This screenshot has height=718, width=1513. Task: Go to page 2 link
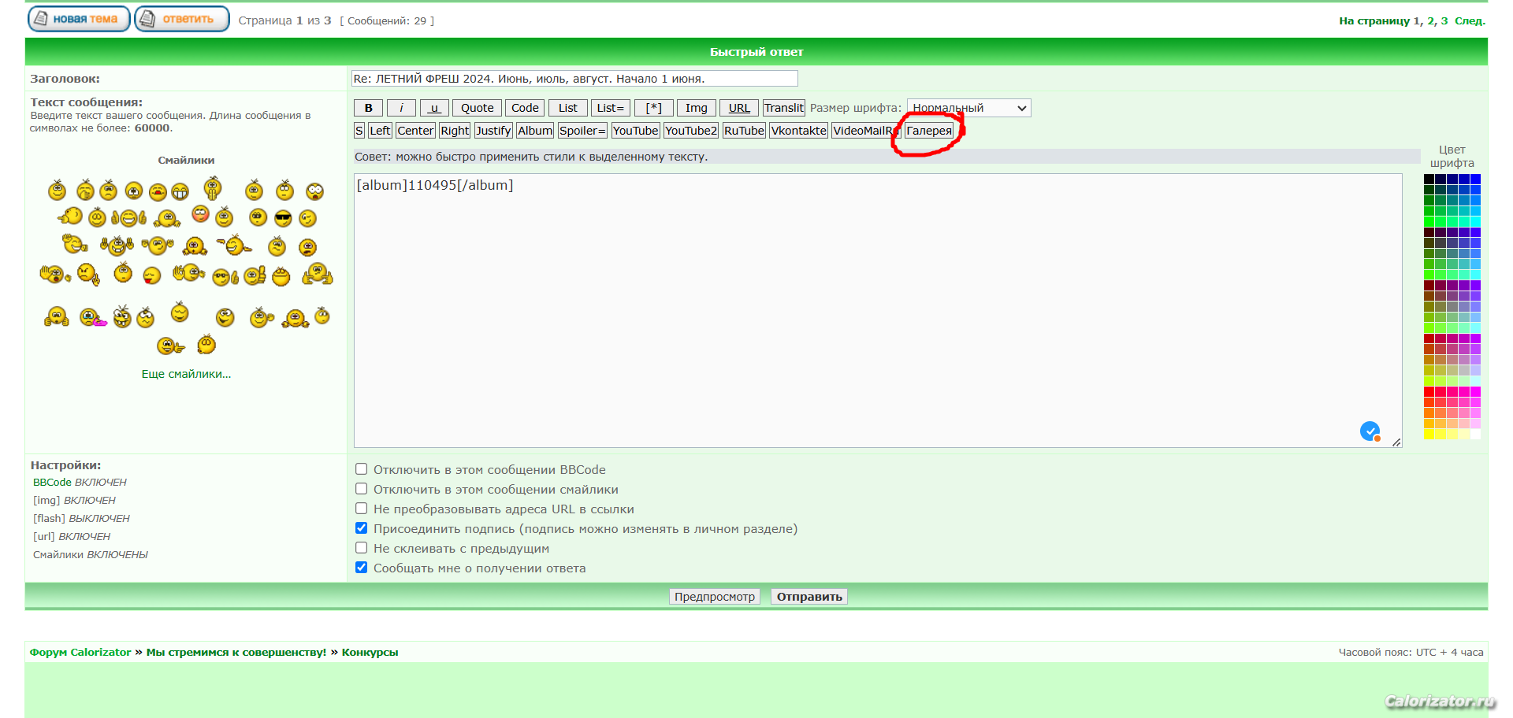pos(1431,20)
